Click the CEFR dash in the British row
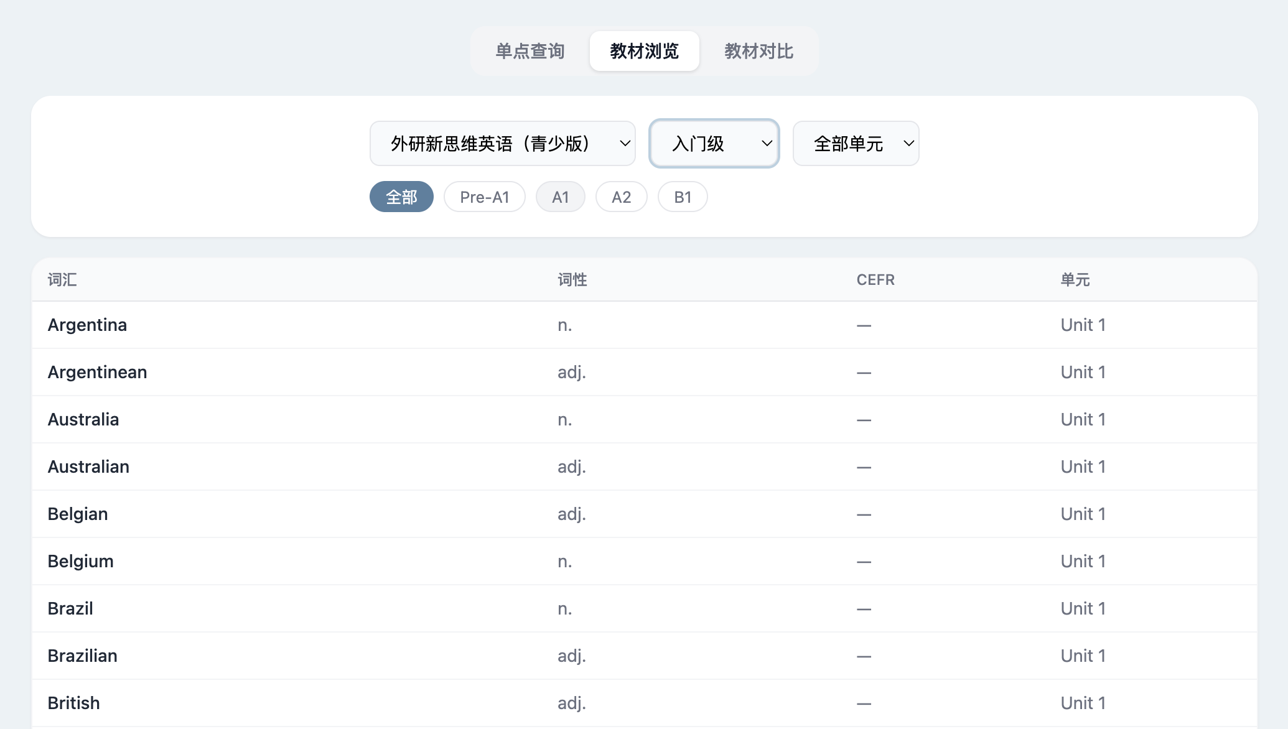This screenshot has height=729, width=1288. 864,703
